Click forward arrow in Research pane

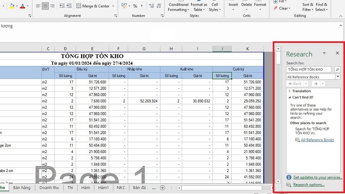tap(316, 84)
